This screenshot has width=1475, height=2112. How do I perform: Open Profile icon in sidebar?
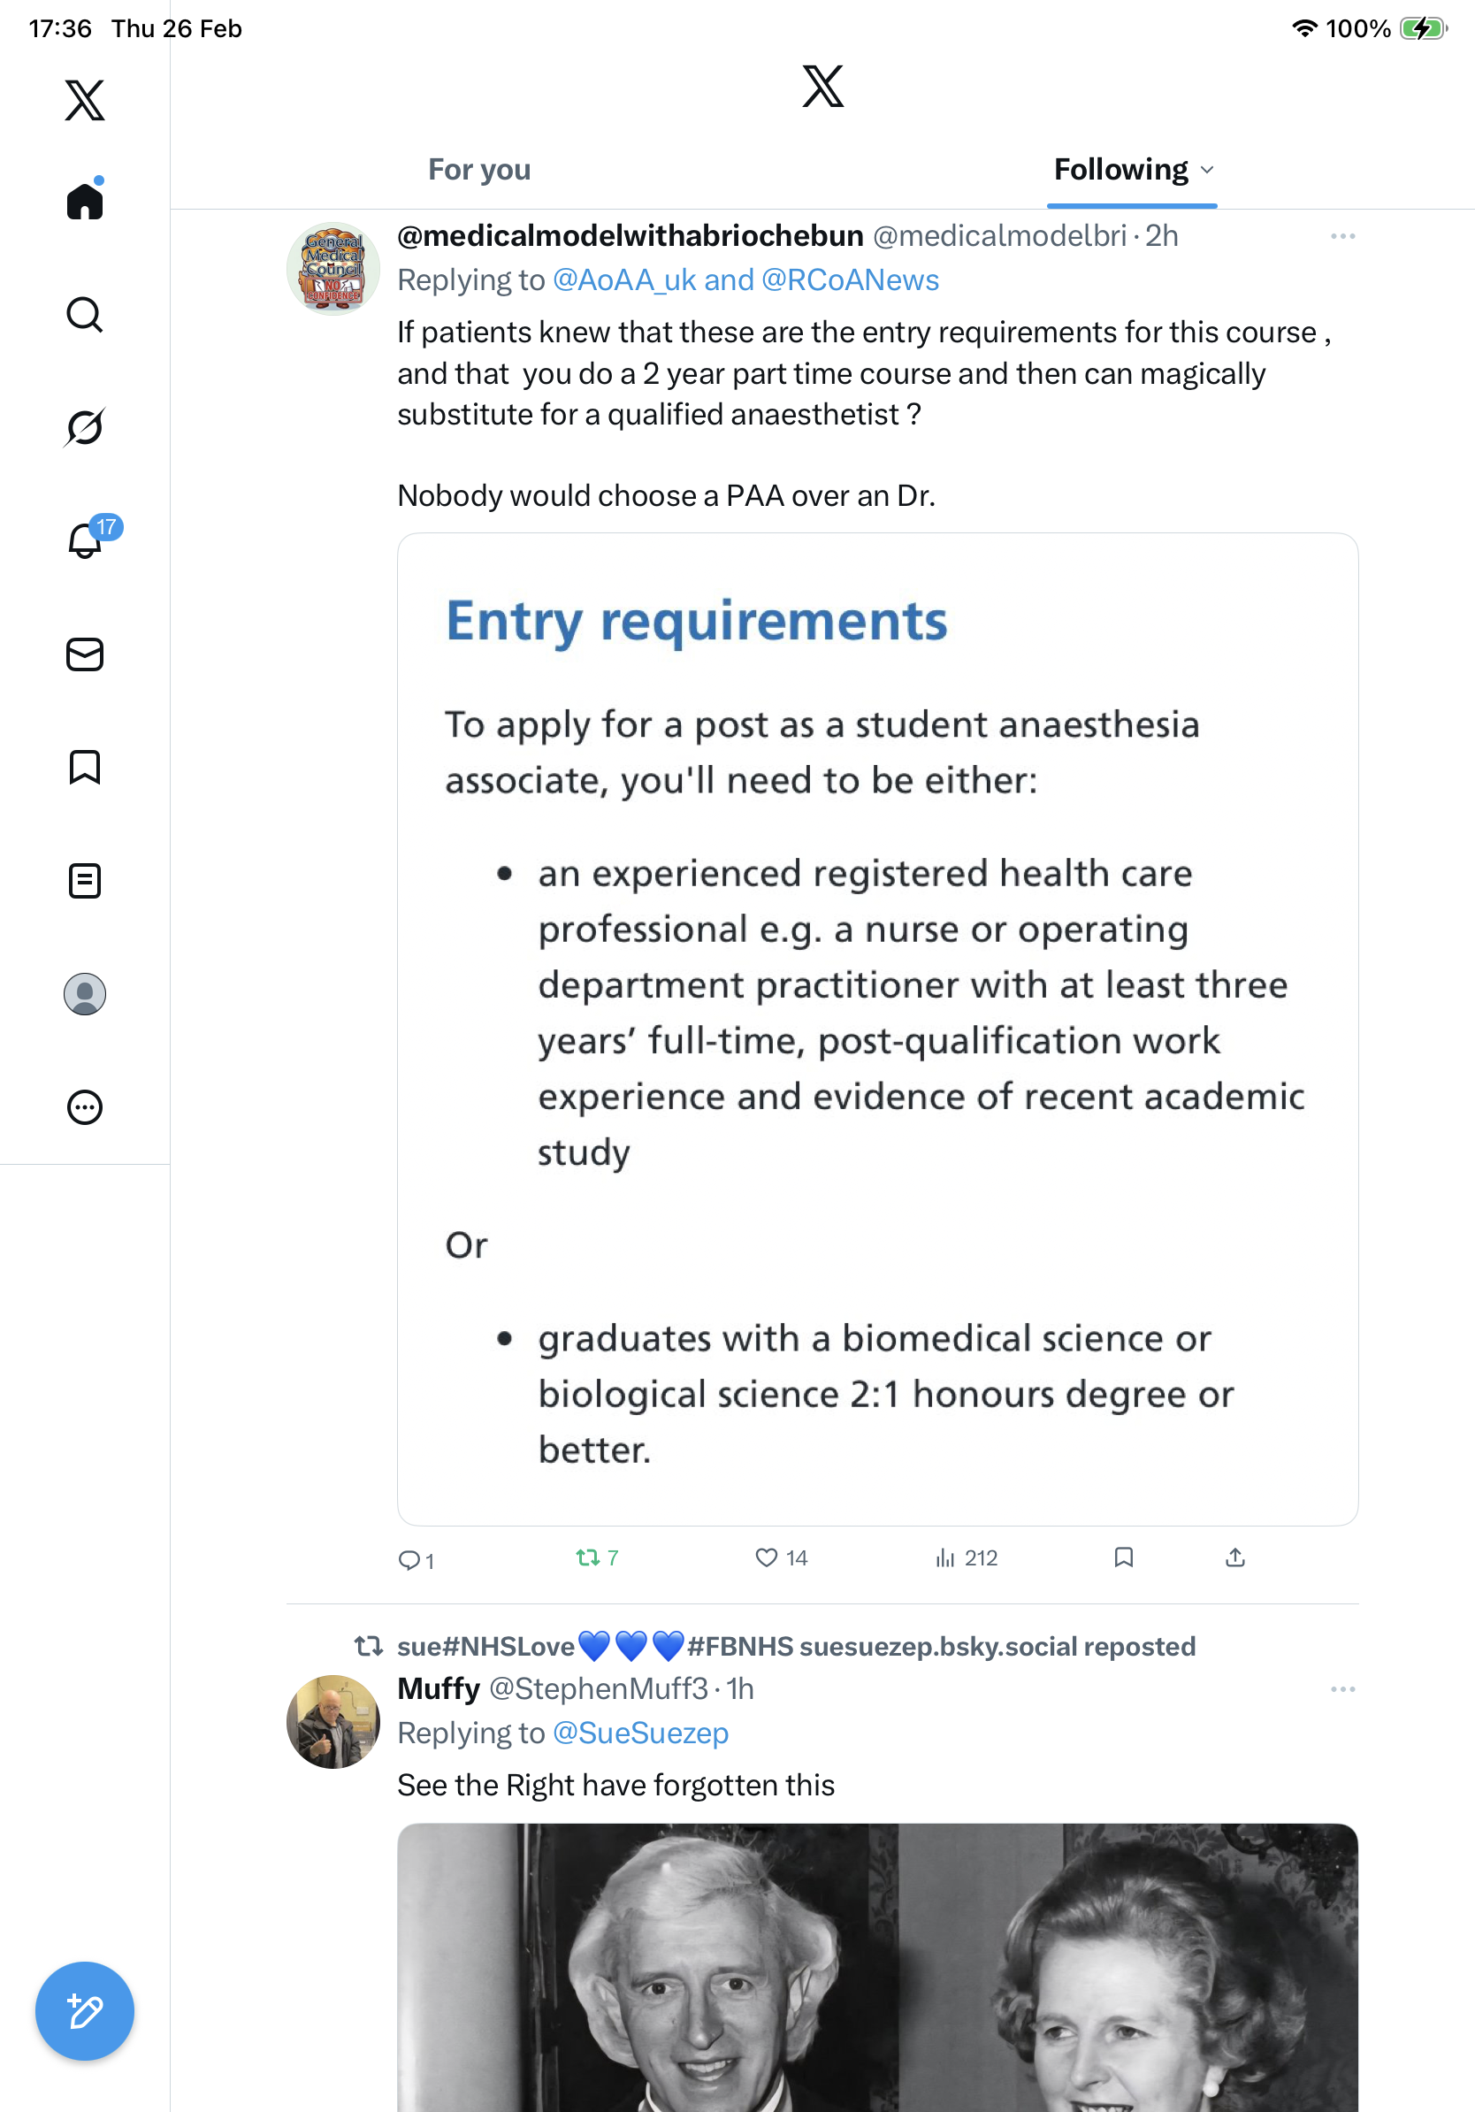(x=85, y=994)
